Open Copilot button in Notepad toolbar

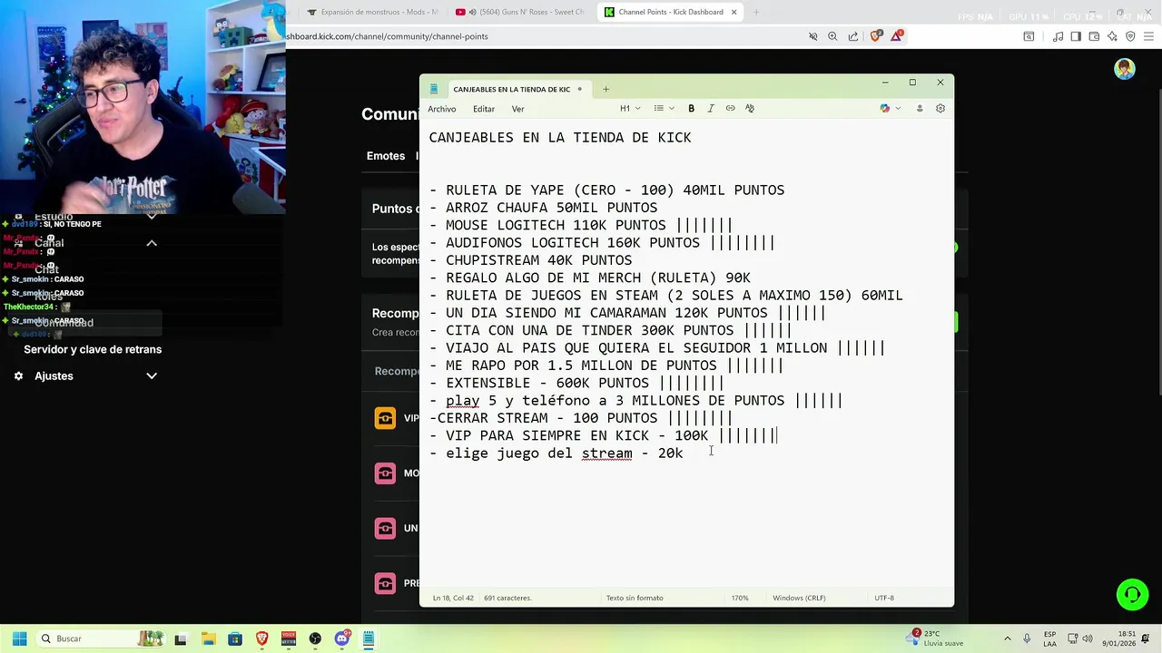[x=885, y=108]
